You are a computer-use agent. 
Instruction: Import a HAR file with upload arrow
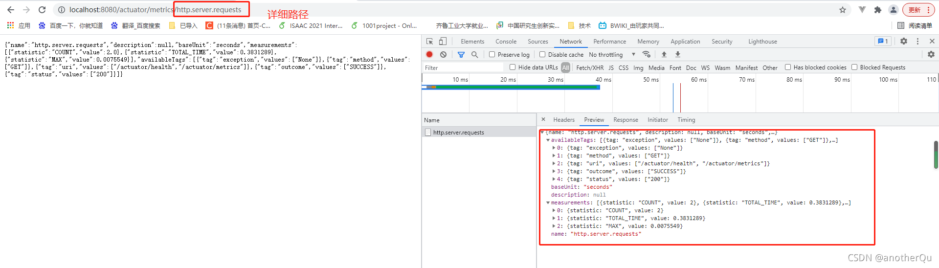(x=664, y=55)
